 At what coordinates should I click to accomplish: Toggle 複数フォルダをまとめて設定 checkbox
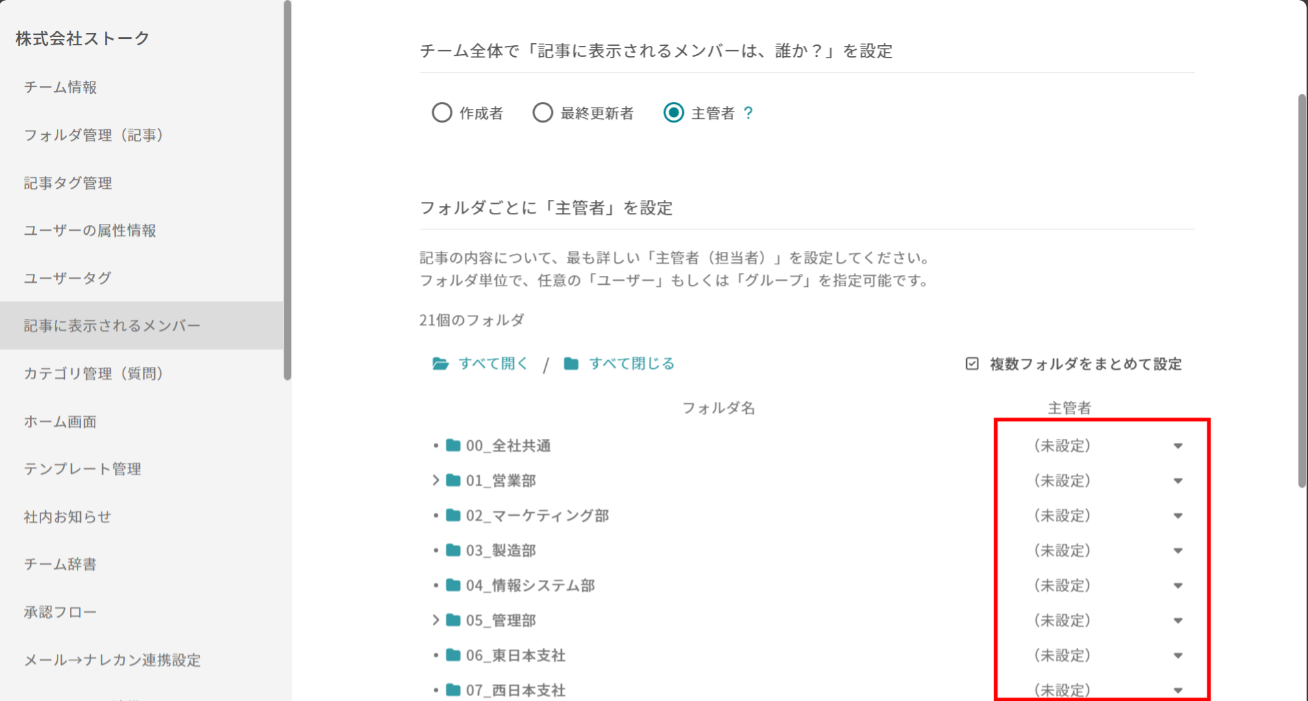(972, 364)
